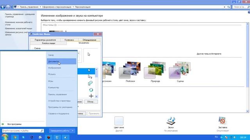Click the taskbar clock
250x140 pixels.
[x=243, y=137]
